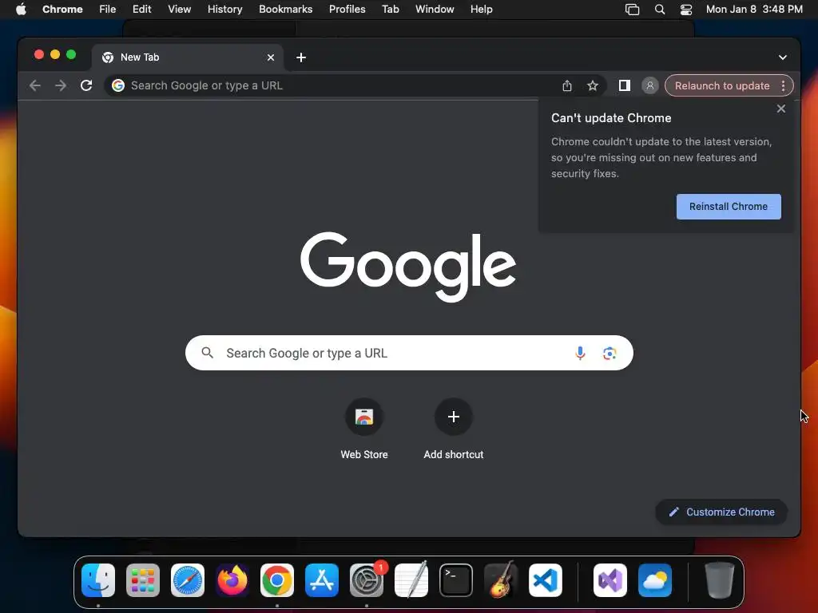Open Launchpad from the Dock
818x613 pixels.
coord(143,580)
